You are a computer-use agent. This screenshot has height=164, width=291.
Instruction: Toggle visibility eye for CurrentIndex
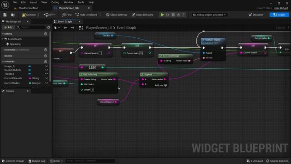pyautogui.click(x=46, y=83)
